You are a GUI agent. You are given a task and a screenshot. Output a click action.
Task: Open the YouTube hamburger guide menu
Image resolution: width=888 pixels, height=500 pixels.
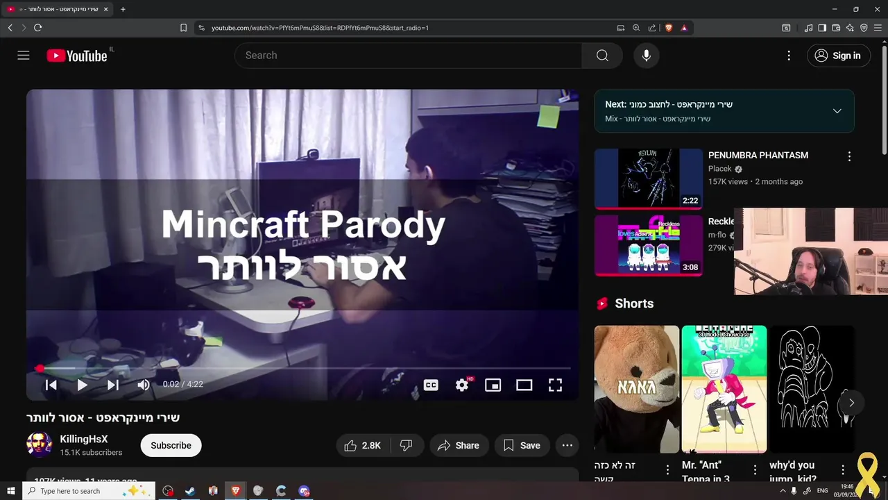(x=24, y=56)
